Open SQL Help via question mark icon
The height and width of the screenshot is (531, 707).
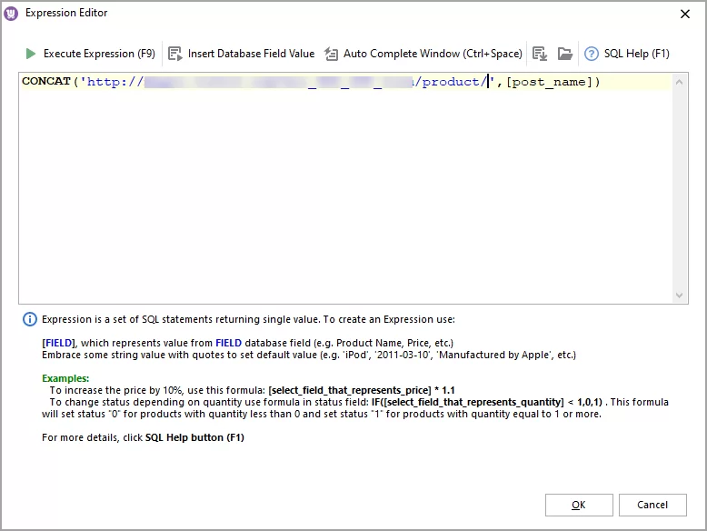click(592, 54)
